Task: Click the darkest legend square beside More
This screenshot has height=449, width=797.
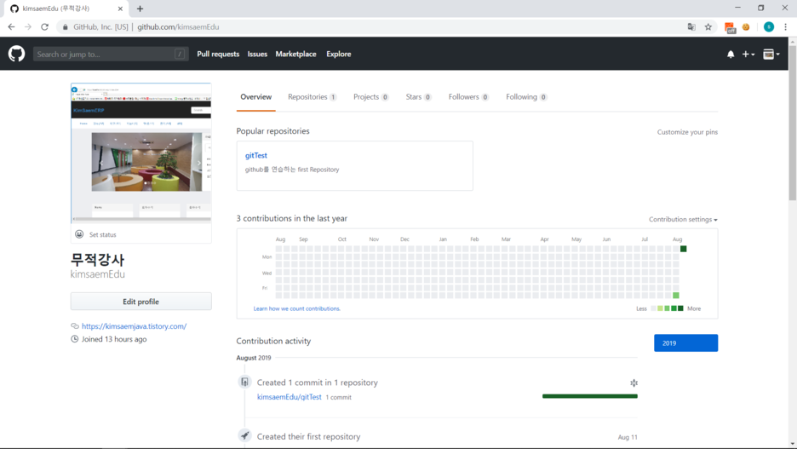Action: click(x=680, y=308)
